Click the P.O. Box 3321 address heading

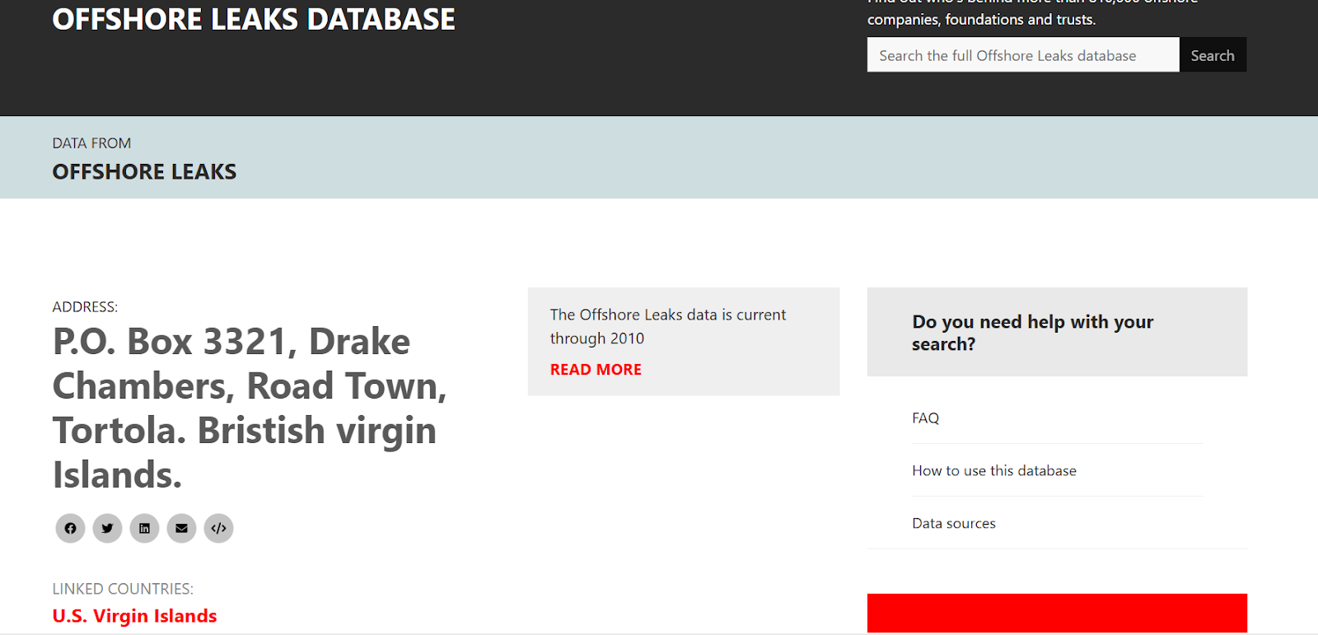point(249,408)
